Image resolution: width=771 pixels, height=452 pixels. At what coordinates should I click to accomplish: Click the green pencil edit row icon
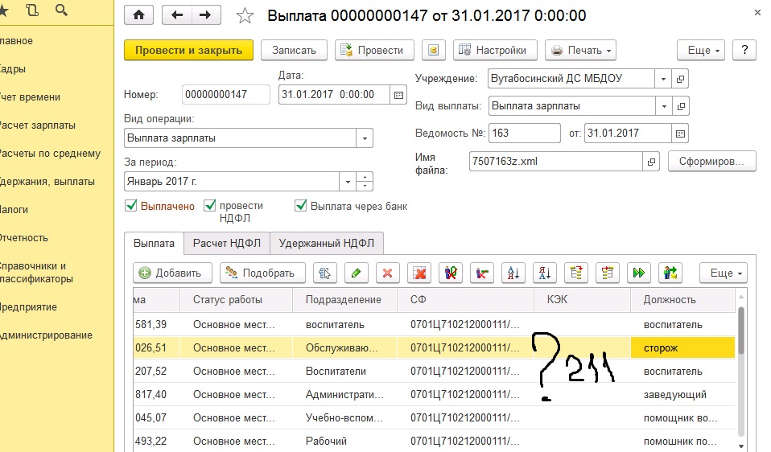[x=355, y=273]
